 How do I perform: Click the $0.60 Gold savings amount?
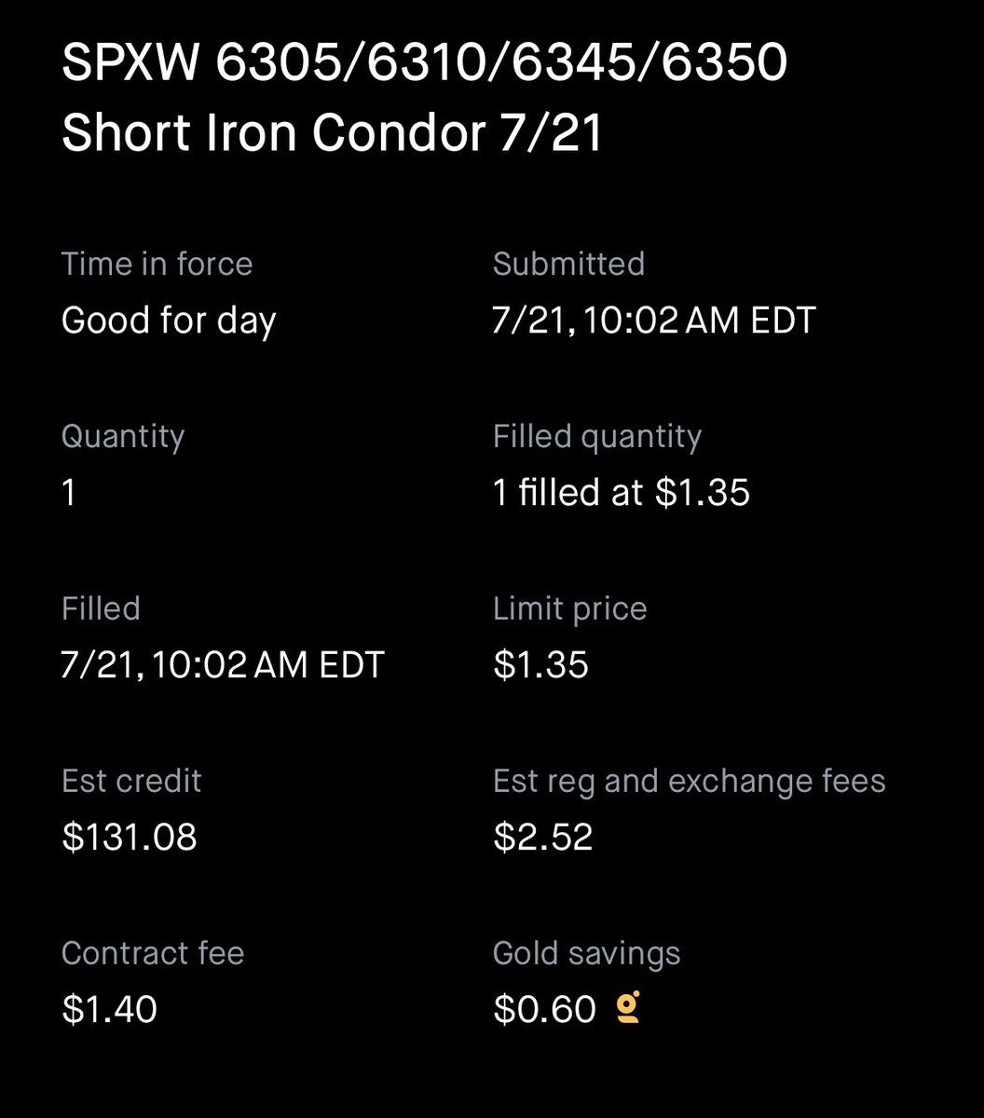(544, 1010)
